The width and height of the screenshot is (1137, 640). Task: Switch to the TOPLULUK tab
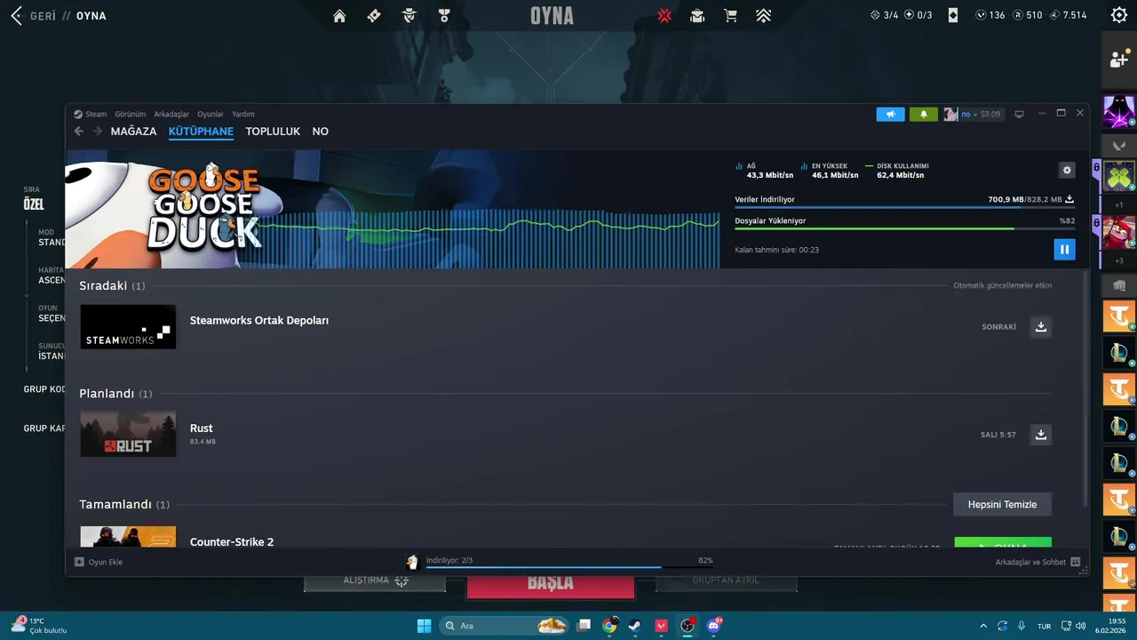(273, 131)
